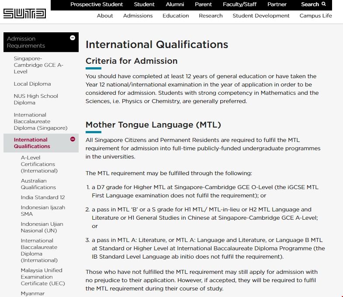Open Indonesian Ijazah SMA page
343x297 pixels.
(39, 211)
